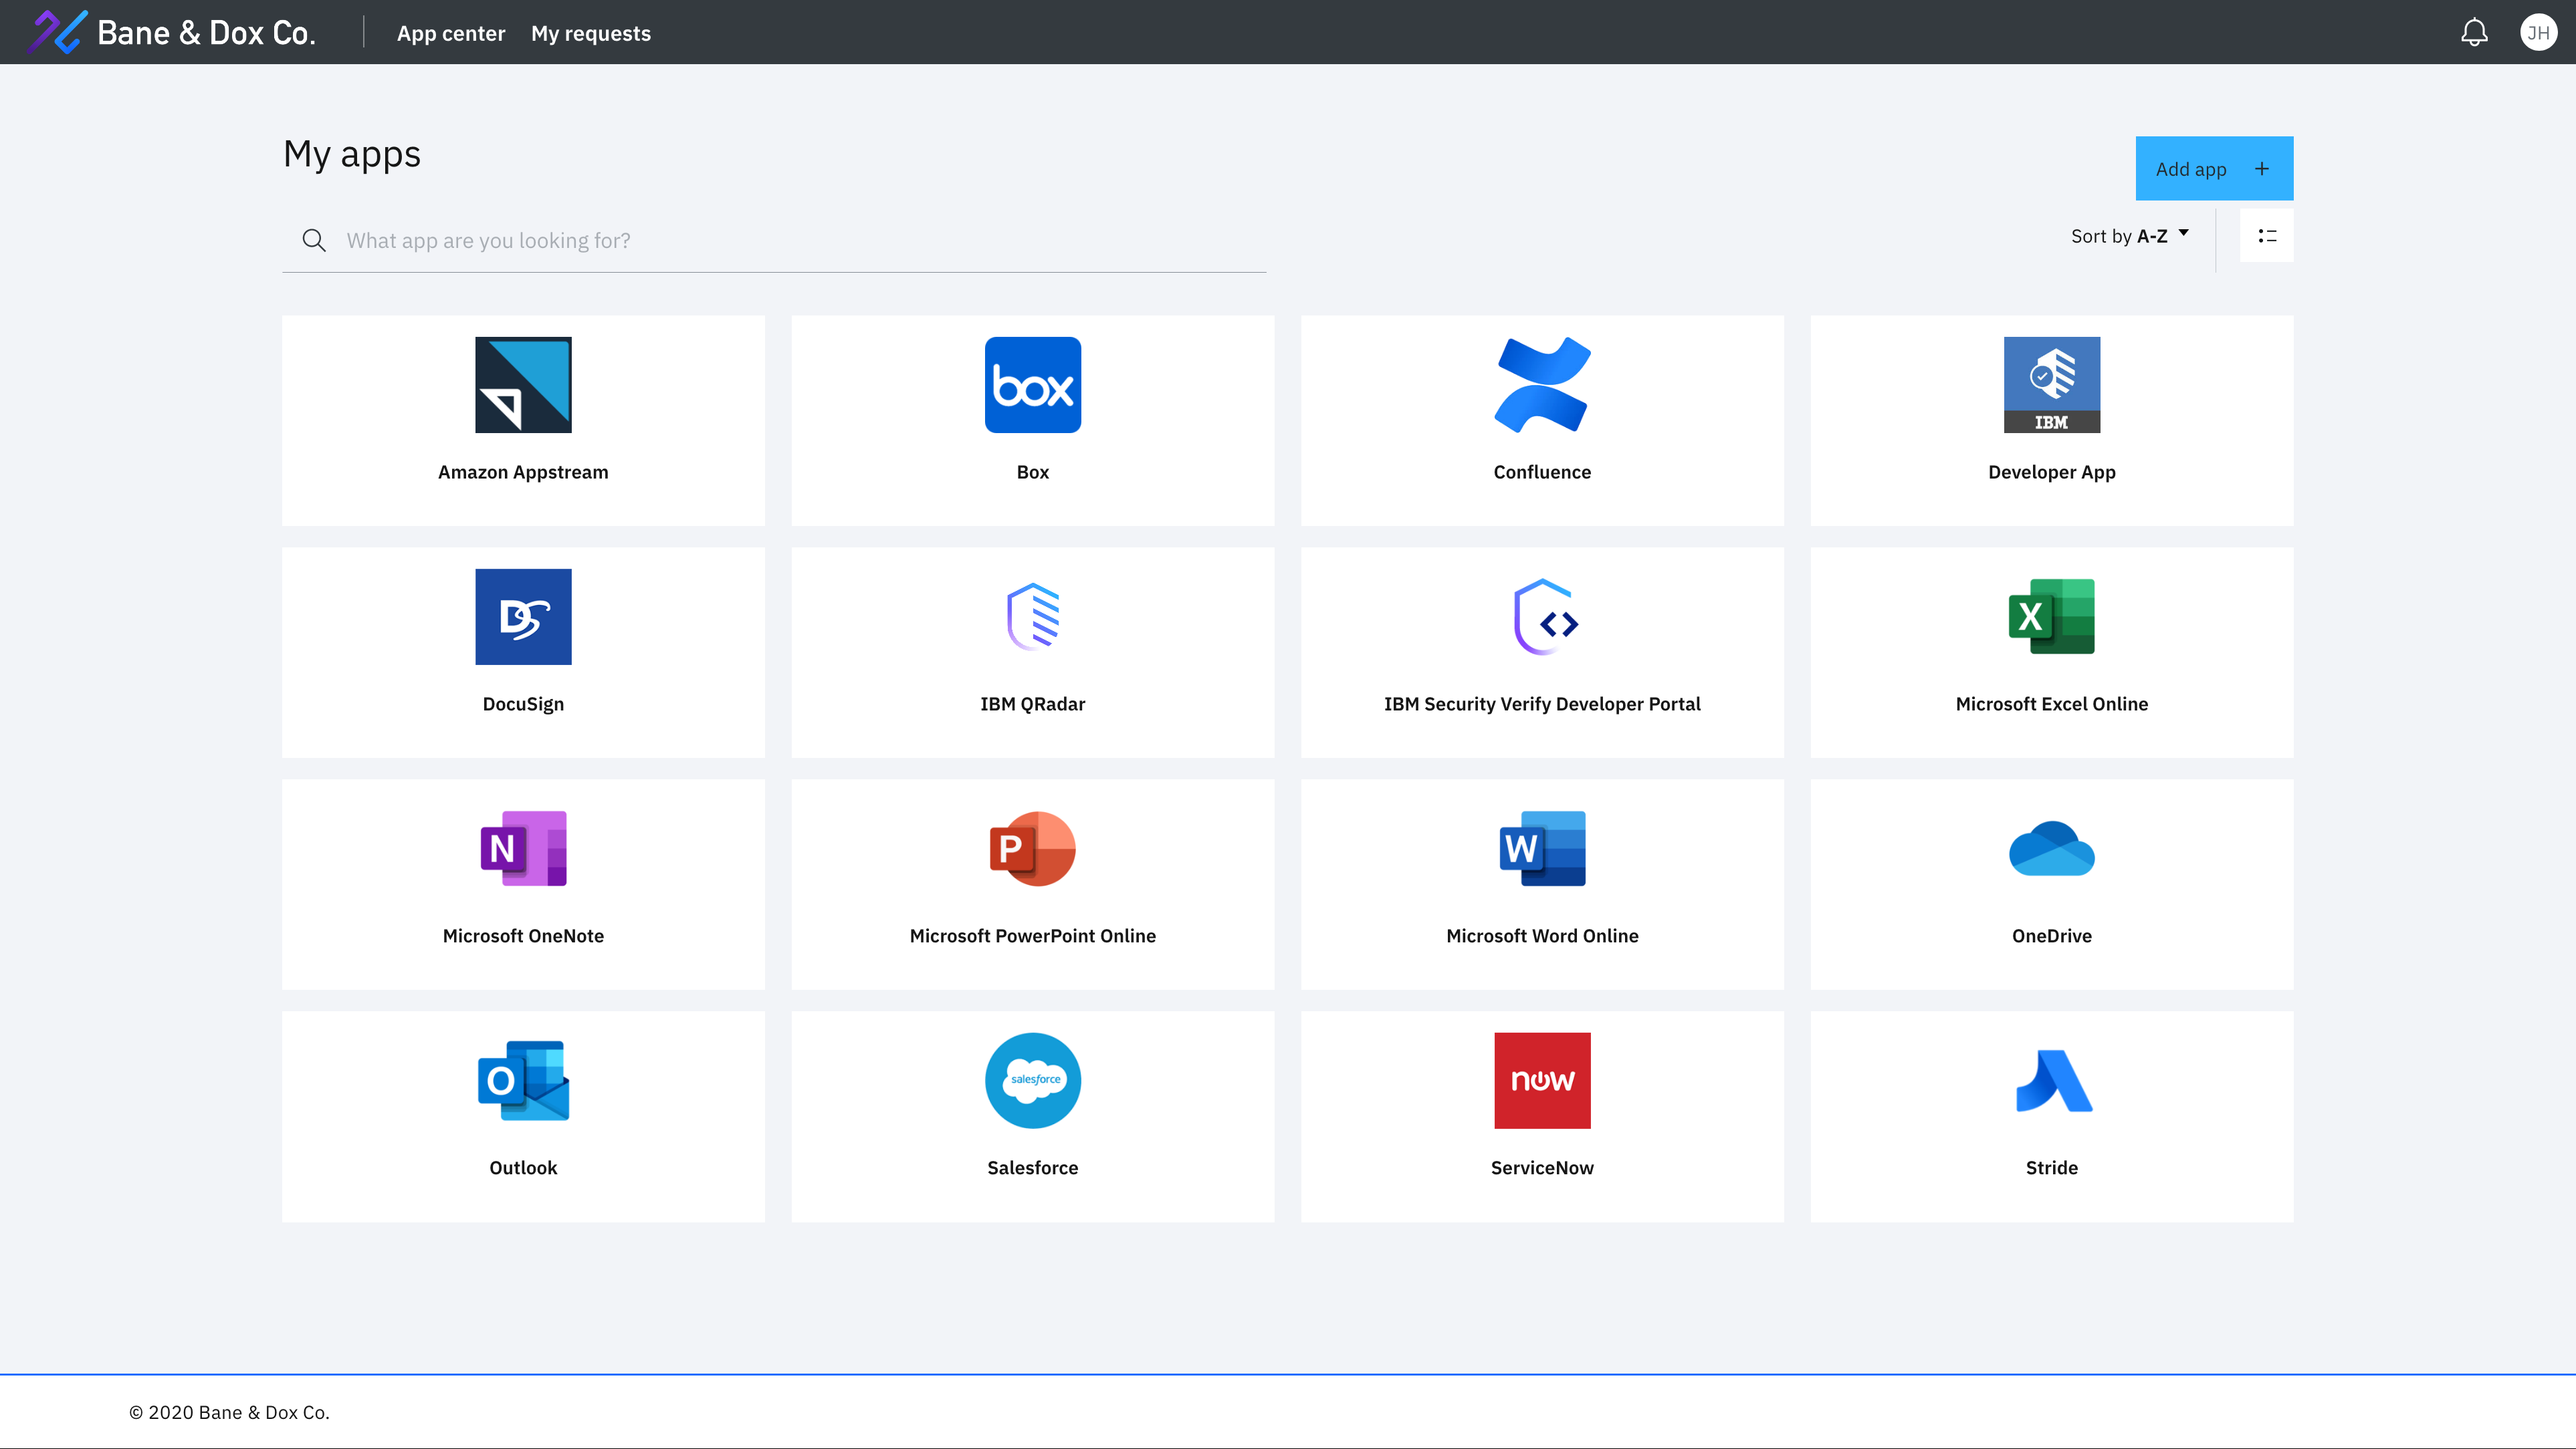Viewport: 2576px width, 1449px height.
Task: Open the Microsoft OneNote icon
Action: click(523, 848)
